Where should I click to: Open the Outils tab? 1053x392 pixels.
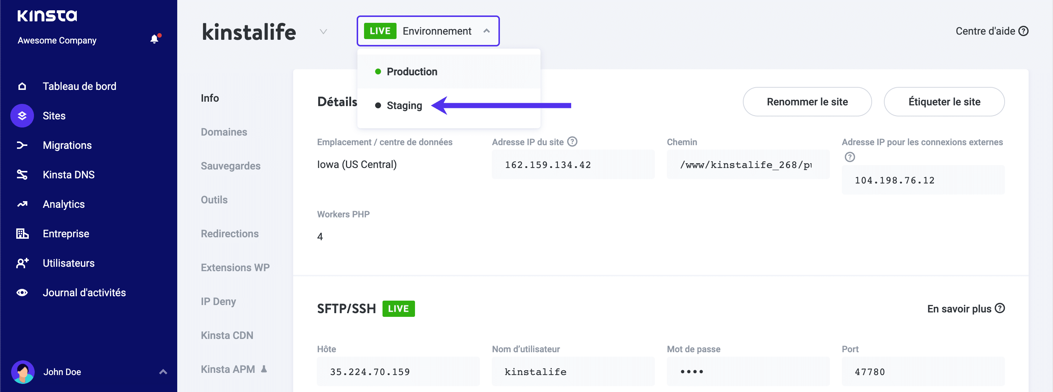pos(214,199)
